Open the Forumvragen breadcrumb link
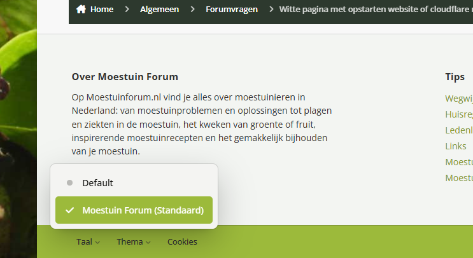Image resolution: width=473 pixels, height=258 pixels. coord(232,10)
